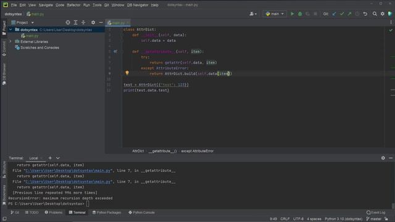This screenshot has height=222, width=395.
Task: Click __getattribute__() breadcrumb
Action: coord(162,151)
